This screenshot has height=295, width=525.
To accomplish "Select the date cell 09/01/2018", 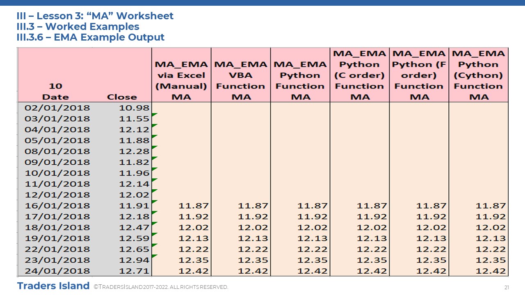I will pos(57,162).
